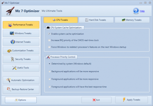Open Backup-Restore Center lifebuoy icon
Image resolution: width=153 pixels, height=106 pixels.
(9, 89)
